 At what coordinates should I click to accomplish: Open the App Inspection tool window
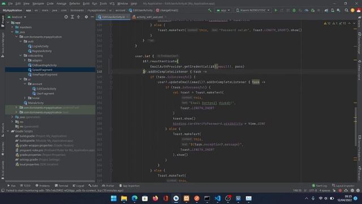(x=130, y=186)
